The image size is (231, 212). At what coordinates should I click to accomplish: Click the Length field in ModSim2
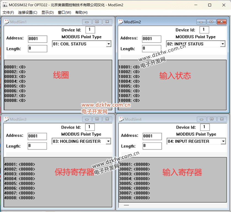point(152,49)
